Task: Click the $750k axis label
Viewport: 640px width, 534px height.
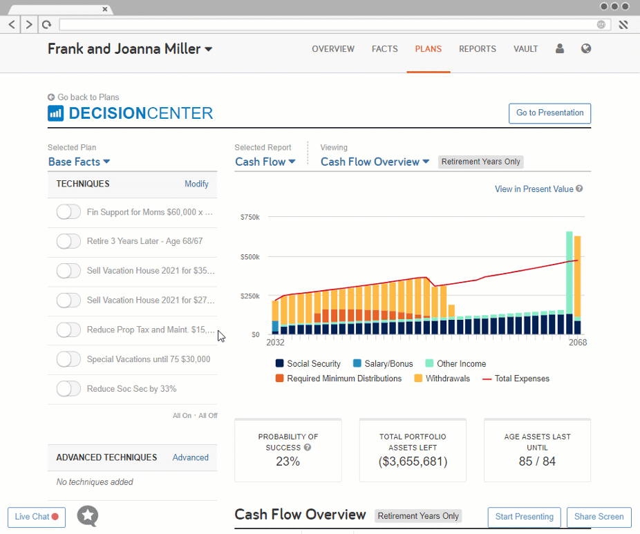Action: [250, 217]
